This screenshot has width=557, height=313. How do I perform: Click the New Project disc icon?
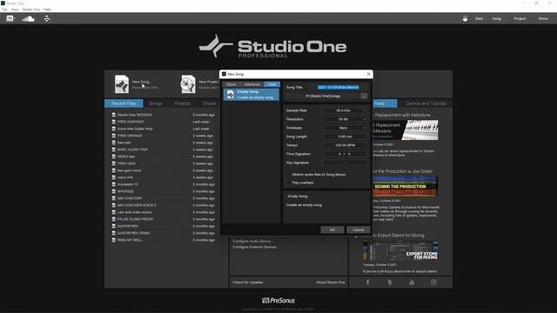click(188, 84)
